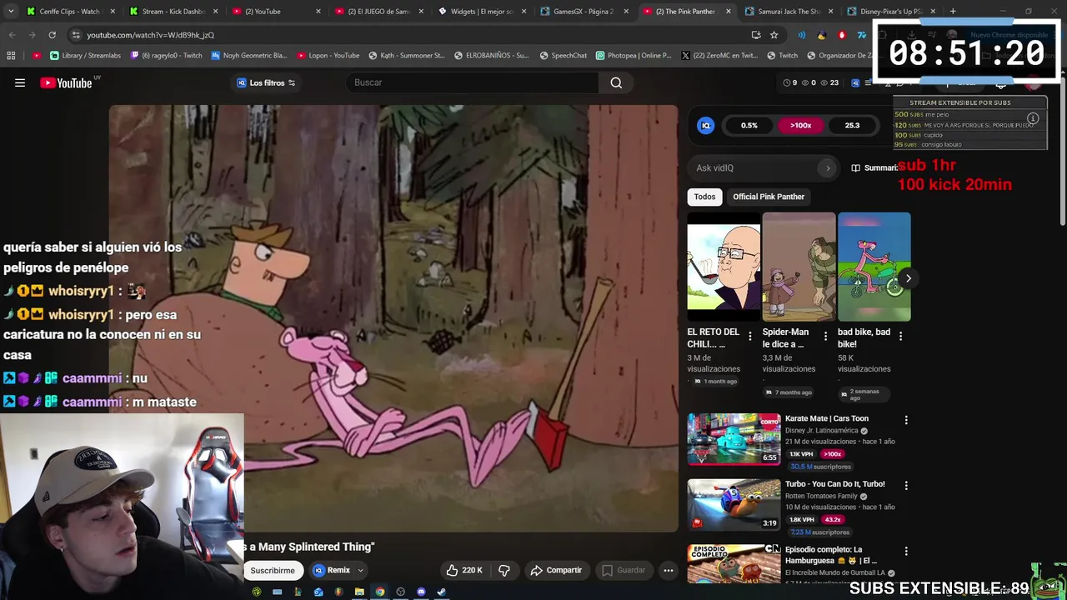The width and height of the screenshot is (1067, 600).
Task: Click inside the Buscar search field
Action: 472,82
